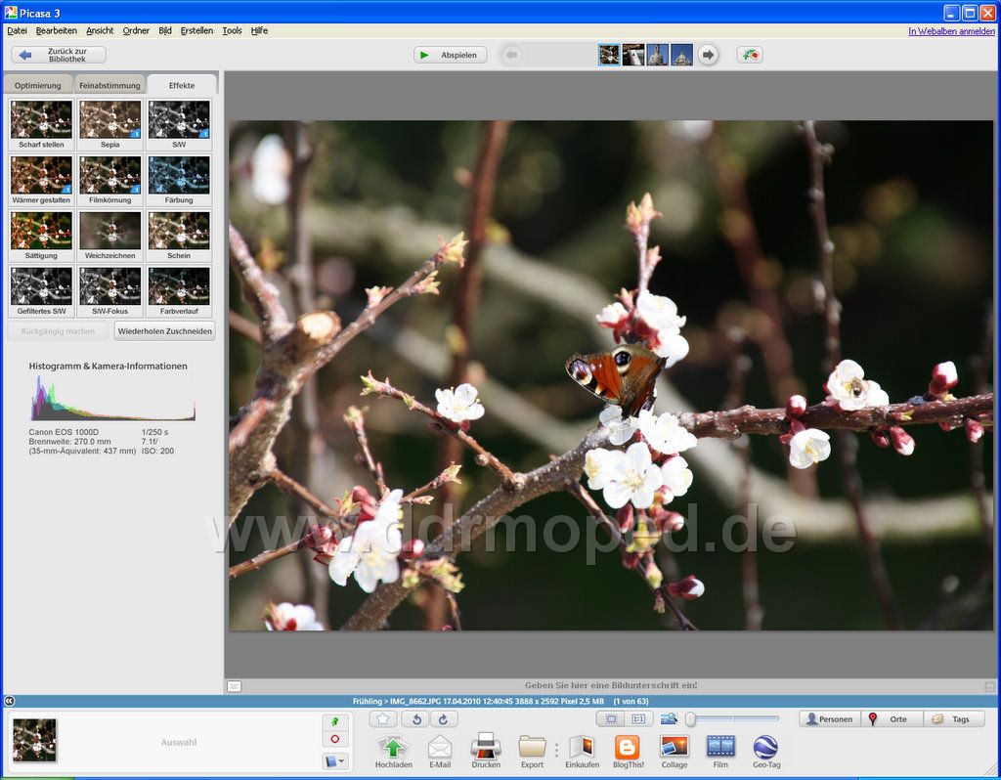Screen dimensions: 1001x780
Task: Collapse the bottom panel with double arrow
Action: (9, 701)
